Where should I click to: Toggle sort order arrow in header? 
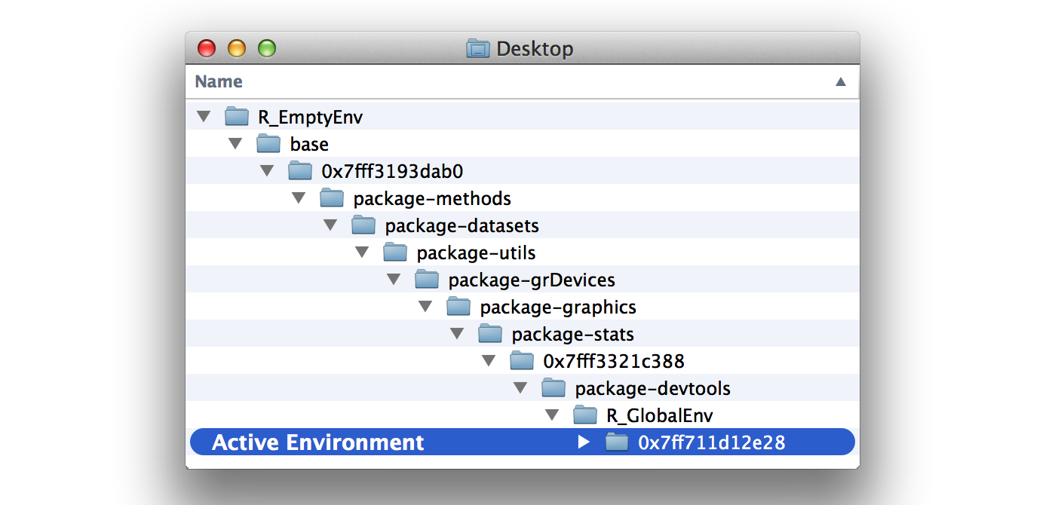coord(841,81)
